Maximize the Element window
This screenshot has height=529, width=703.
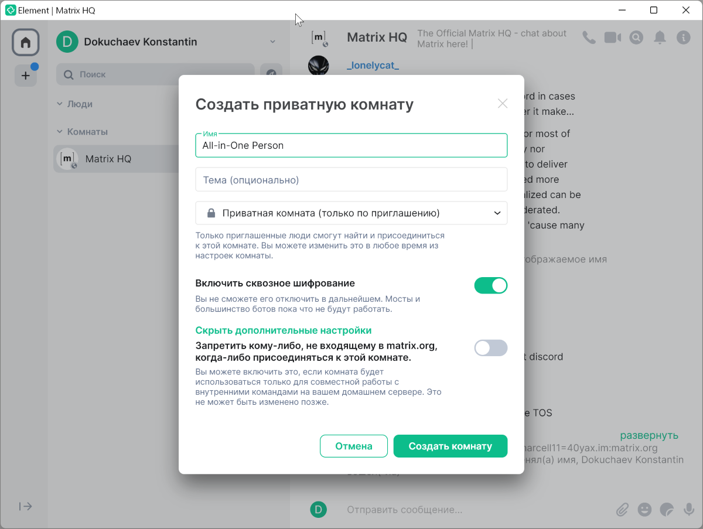point(654,10)
